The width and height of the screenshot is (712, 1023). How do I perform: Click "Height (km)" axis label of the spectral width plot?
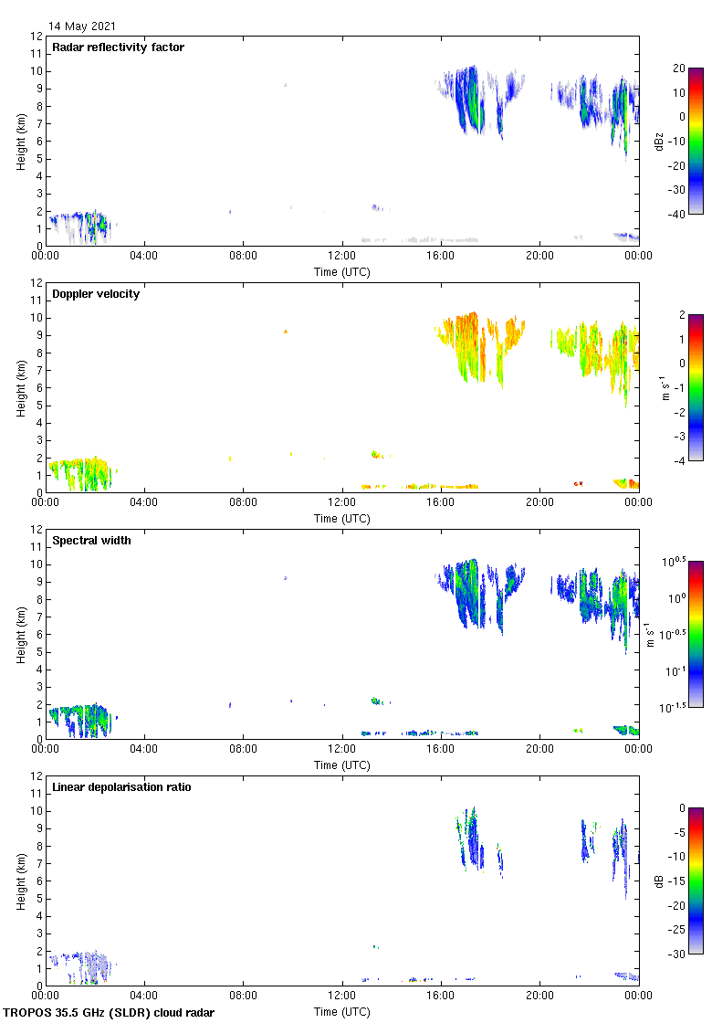click(x=20, y=634)
